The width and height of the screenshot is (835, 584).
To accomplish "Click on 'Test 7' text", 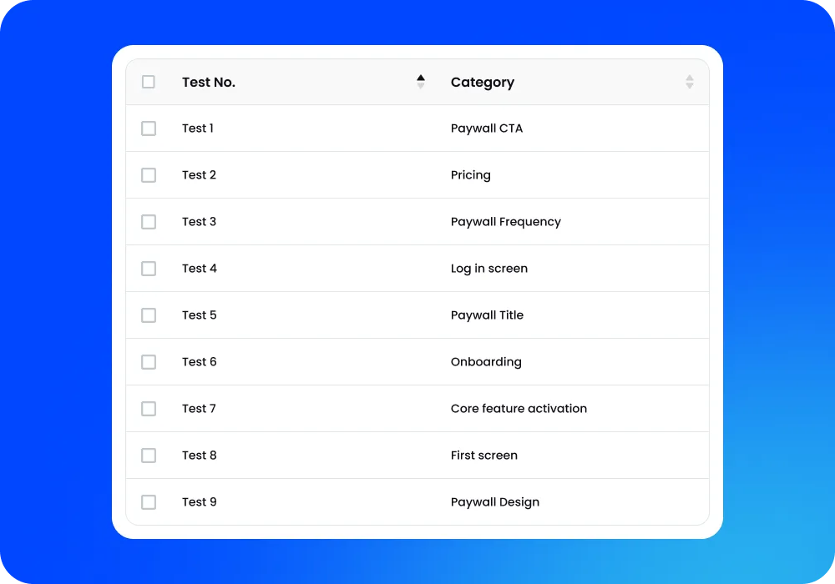I will (x=200, y=409).
